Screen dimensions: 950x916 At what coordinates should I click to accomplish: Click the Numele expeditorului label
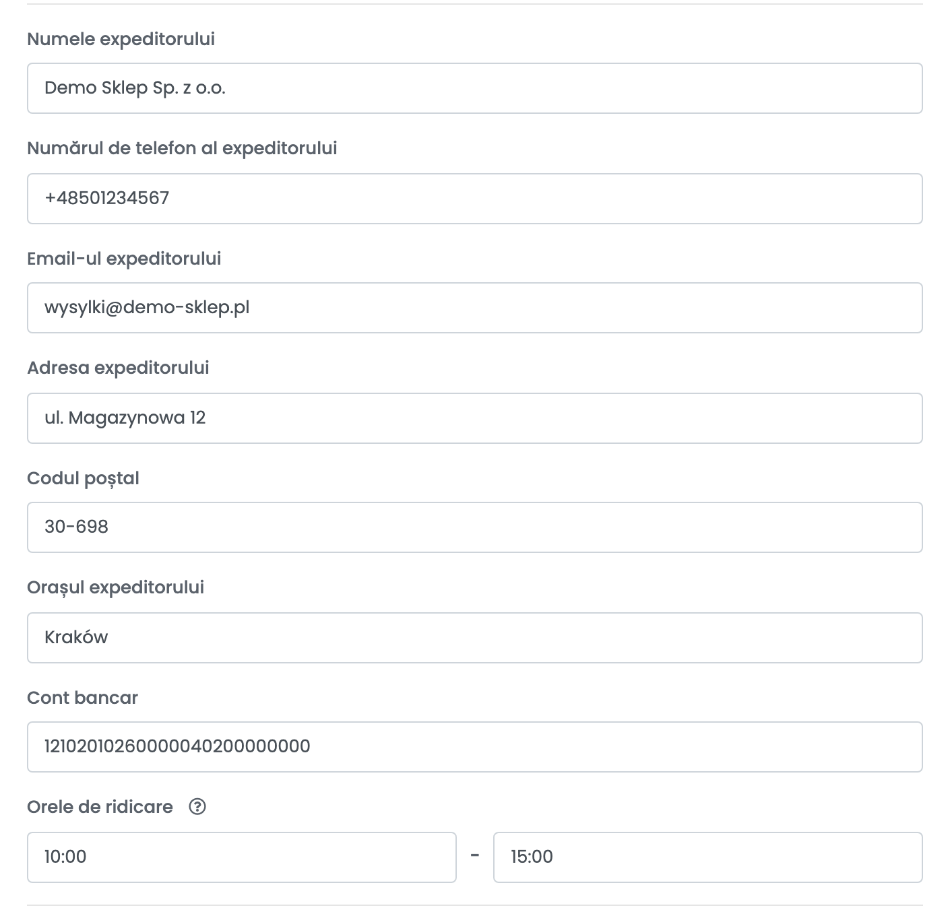click(x=121, y=39)
